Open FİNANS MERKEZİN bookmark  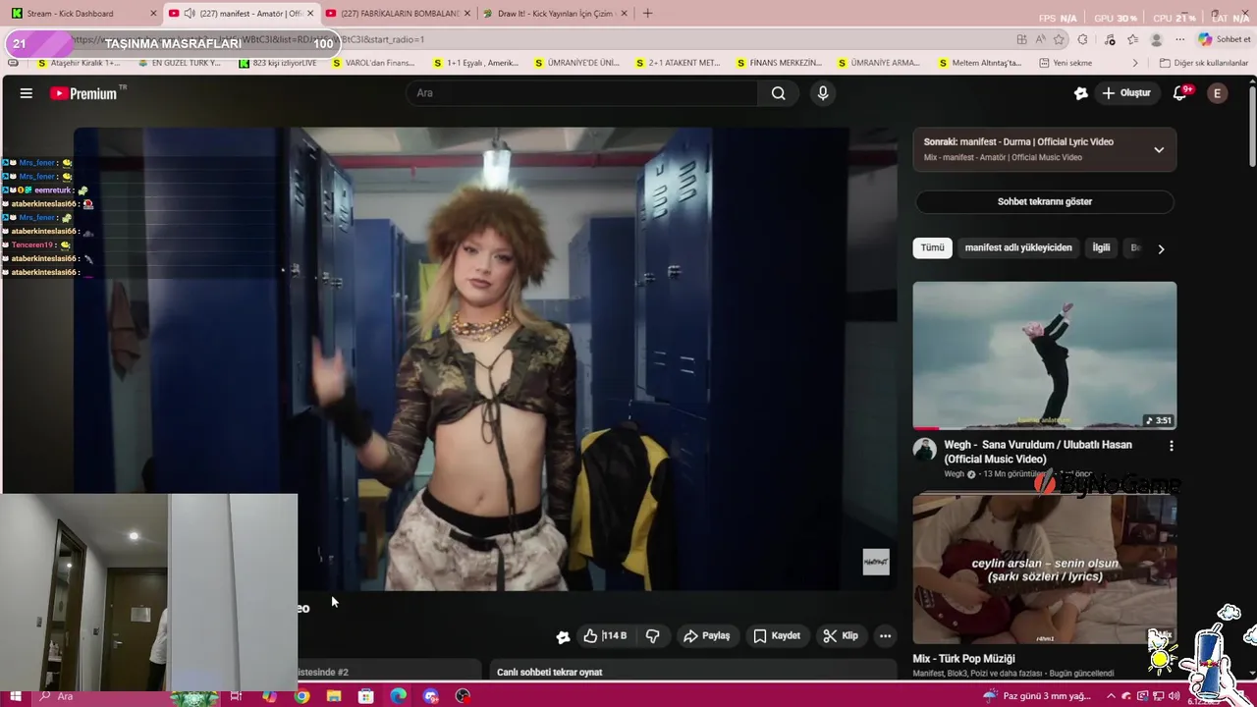coord(778,63)
